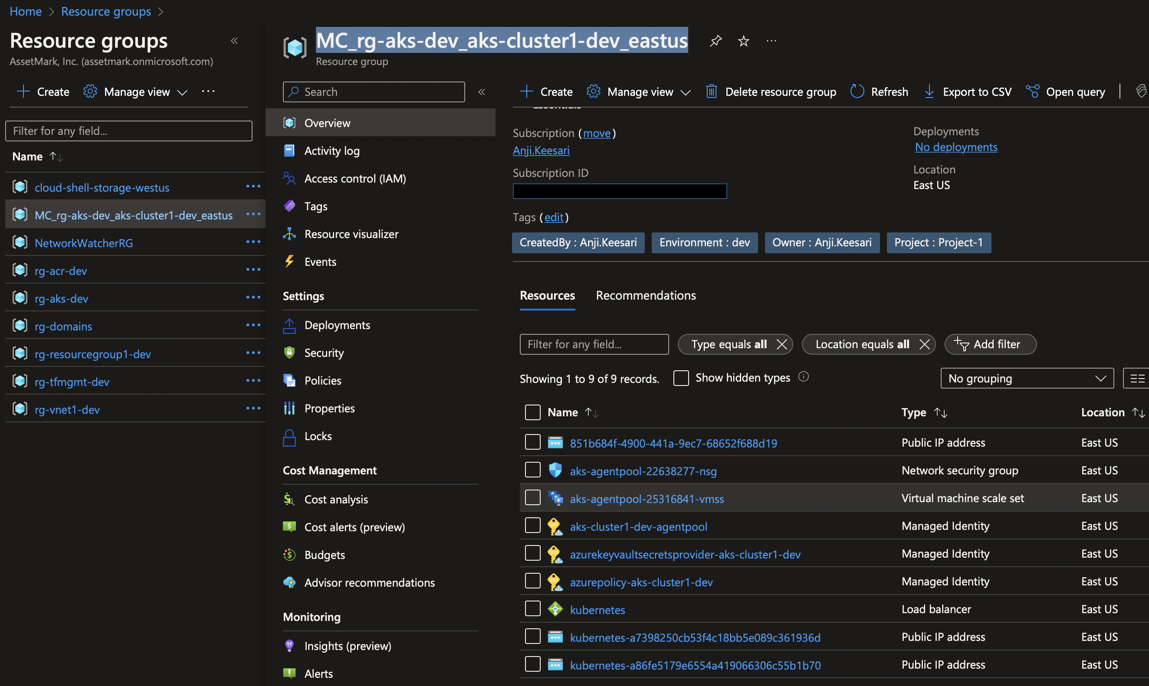Mark resource group as favorite with the star
This screenshot has width=1149, height=686.
coord(743,41)
